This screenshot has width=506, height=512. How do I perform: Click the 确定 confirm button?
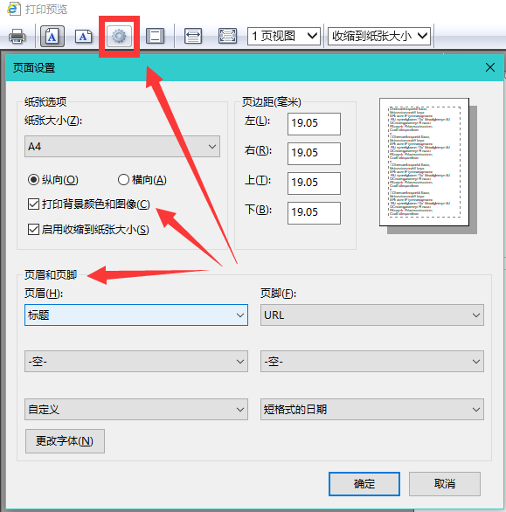364,483
